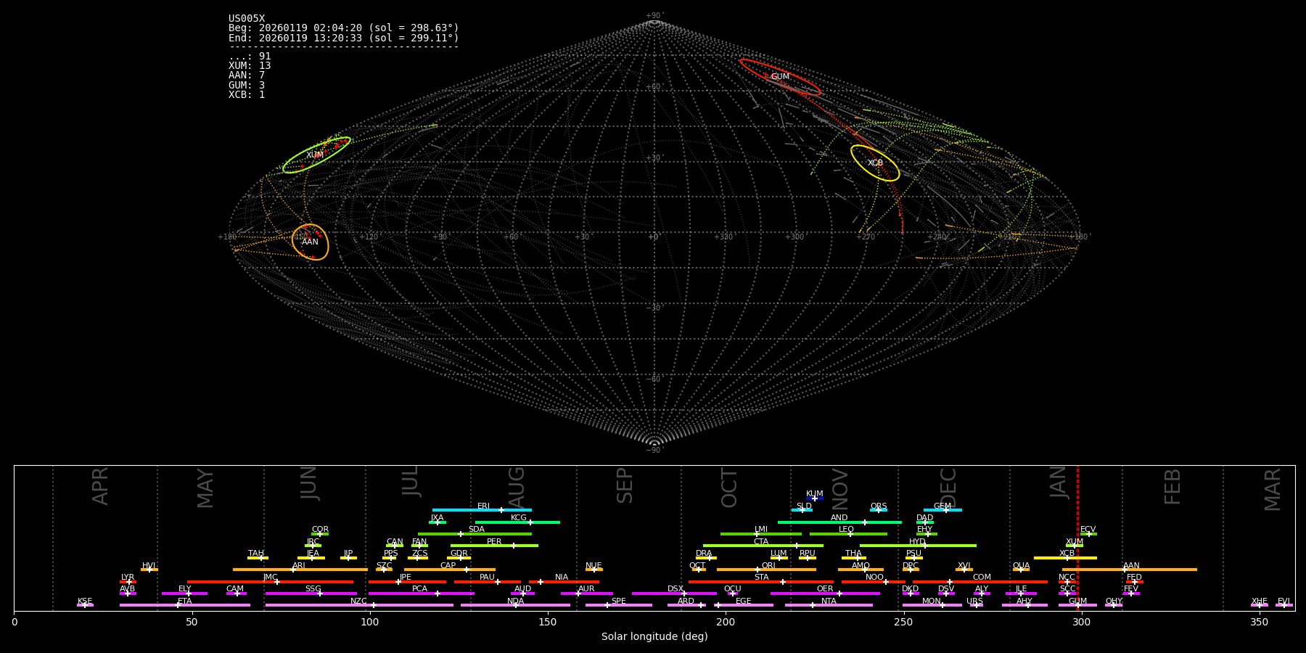The height and width of the screenshot is (653, 1306).
Task: Click the EVI shower label in the timeline
Action: tap(1284, 601)
